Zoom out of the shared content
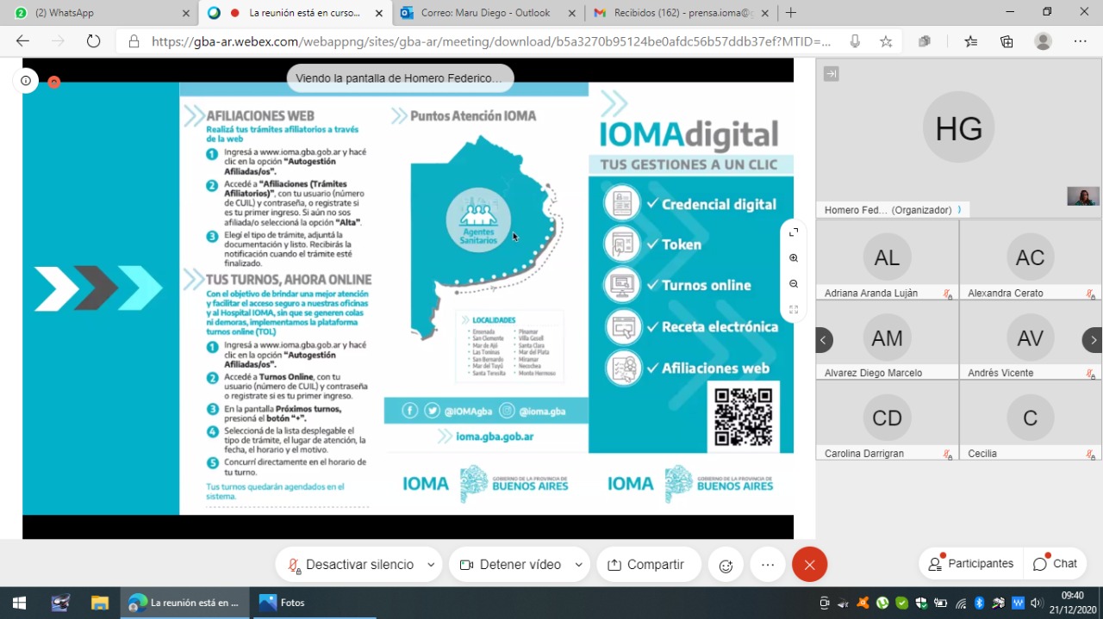The width and height of the screenshot is (1103, 619). click(794, 283)
